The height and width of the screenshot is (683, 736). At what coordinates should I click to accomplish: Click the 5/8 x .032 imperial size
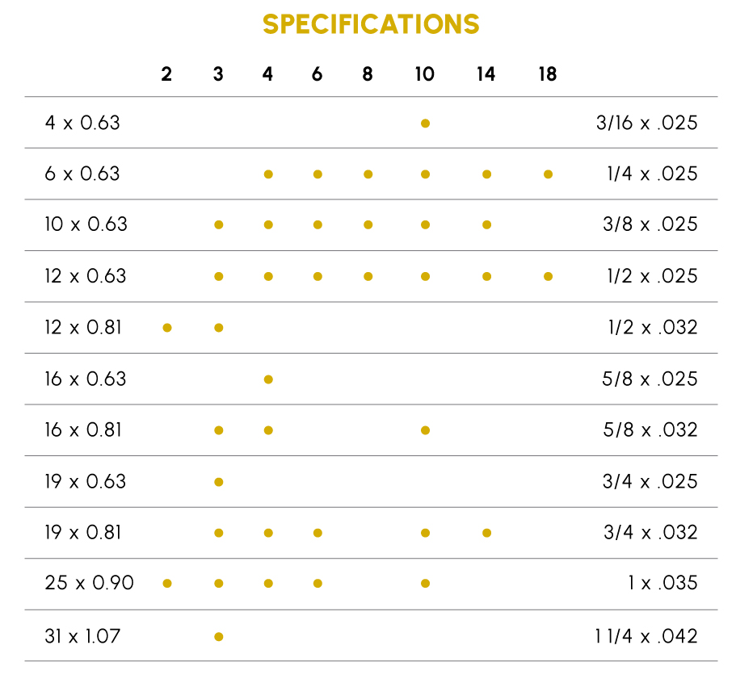[x=650, y=429]
